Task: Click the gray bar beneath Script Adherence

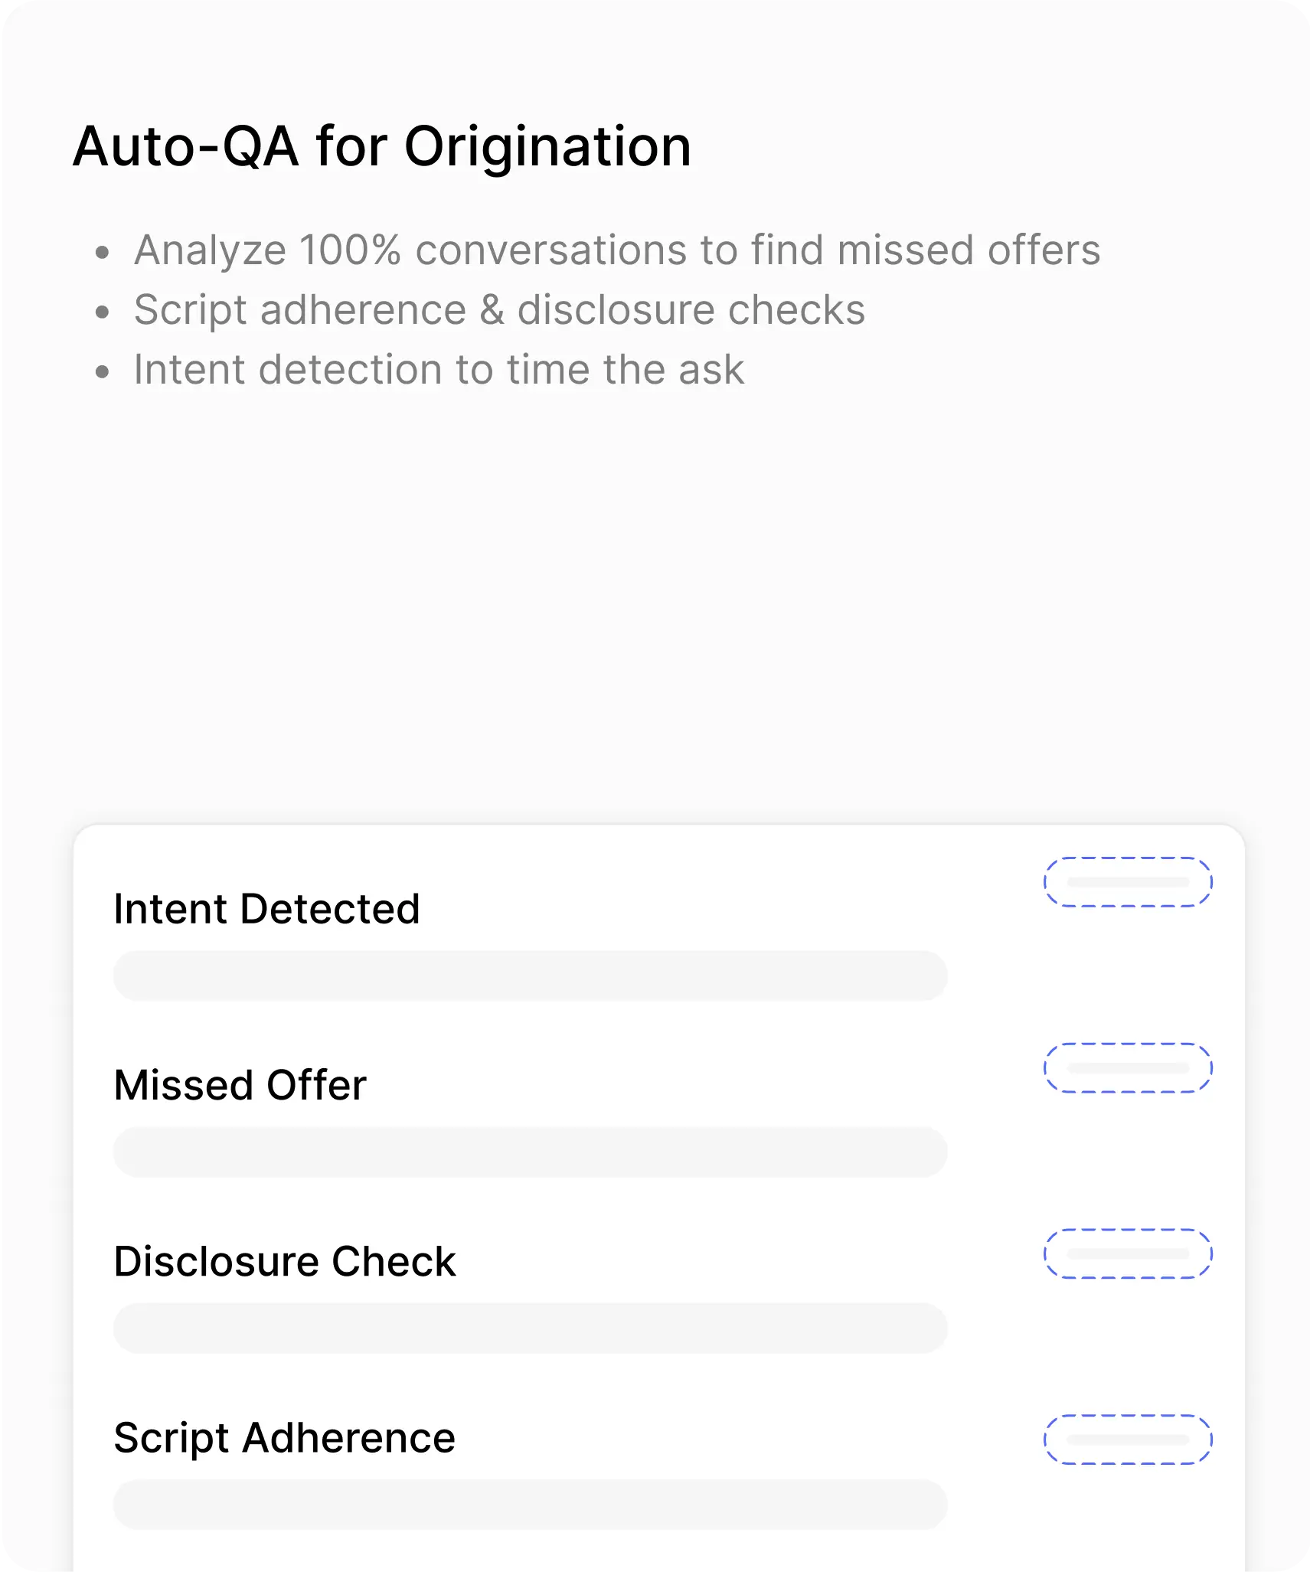Action: 530,1504
